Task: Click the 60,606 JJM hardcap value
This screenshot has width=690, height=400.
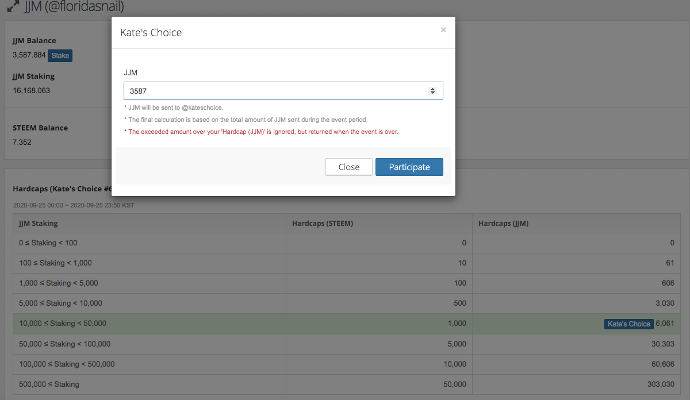Action: 663,364
